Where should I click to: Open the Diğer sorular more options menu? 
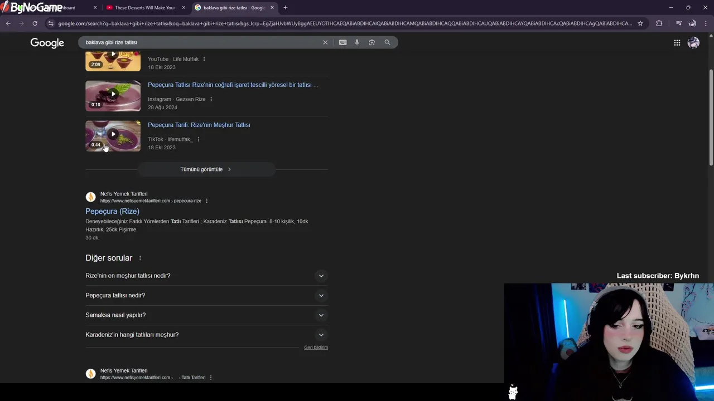[140, 258]
